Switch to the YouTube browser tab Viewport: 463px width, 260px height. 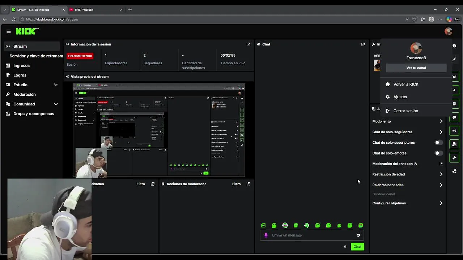pyautogui.click(x=95, y=10)
